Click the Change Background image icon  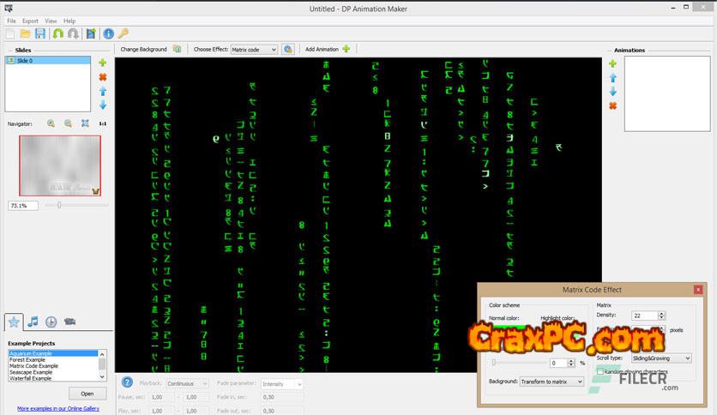coord(177,49)
